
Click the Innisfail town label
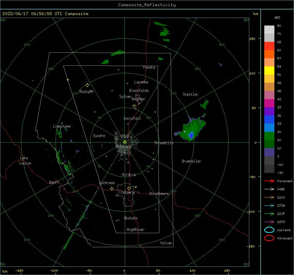coord(132,118)
